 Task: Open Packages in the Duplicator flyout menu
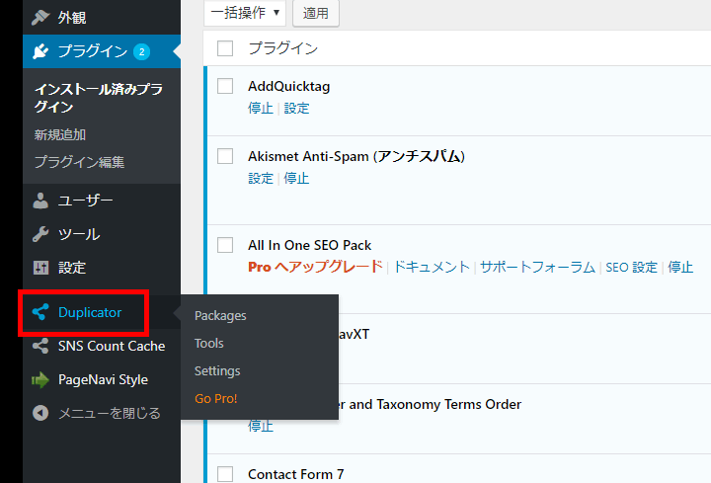(x=220, y=316)
